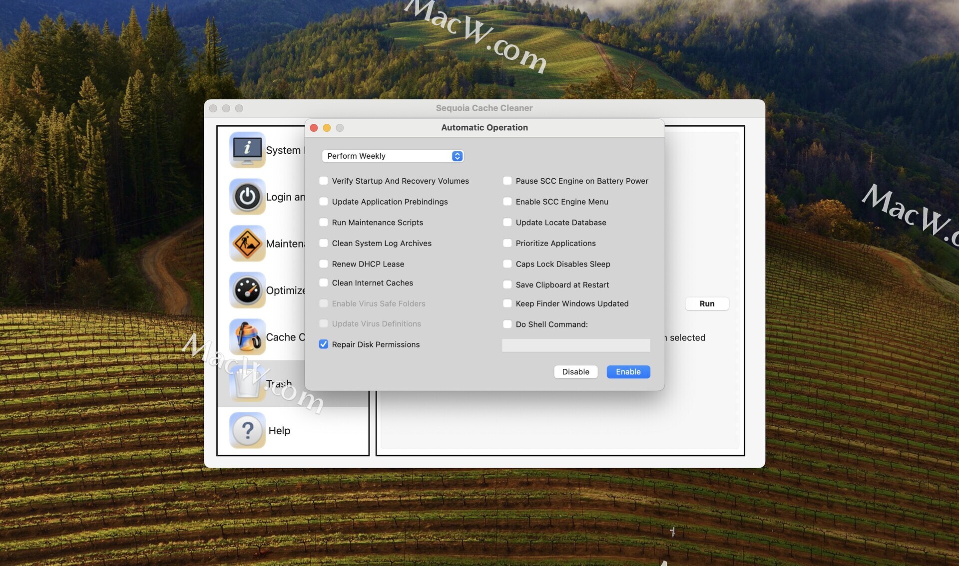Enable the Do Shell Command checkbox
Image resolution: width=959 pixels, height=566 pixels.
click(x=507, y=324)
